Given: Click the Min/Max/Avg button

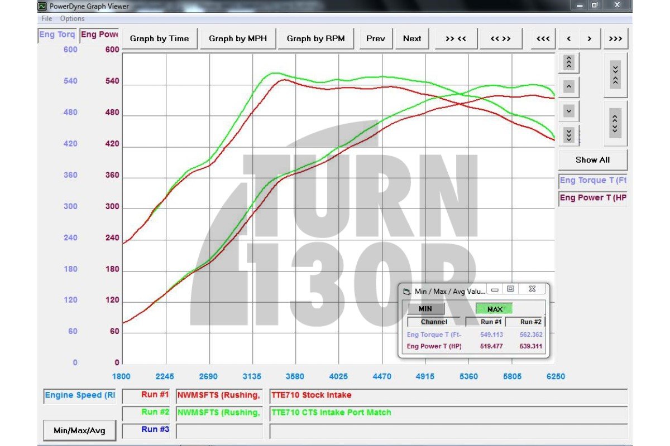Looking at the screenshot, I should tap(80, 430).
